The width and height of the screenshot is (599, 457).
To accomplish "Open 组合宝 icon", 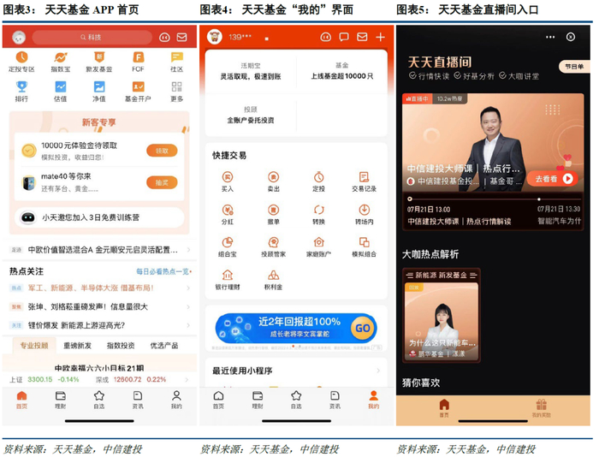I will [x=228, y=242].
